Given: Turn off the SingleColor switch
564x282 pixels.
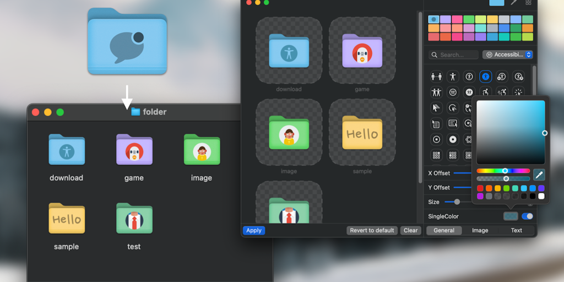Looking at the screenshot, I should [x=527, y=216].
